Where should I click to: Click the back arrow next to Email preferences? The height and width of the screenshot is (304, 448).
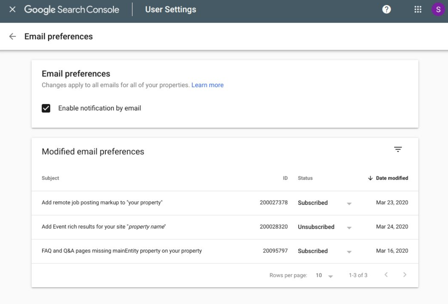coord(13,36)
